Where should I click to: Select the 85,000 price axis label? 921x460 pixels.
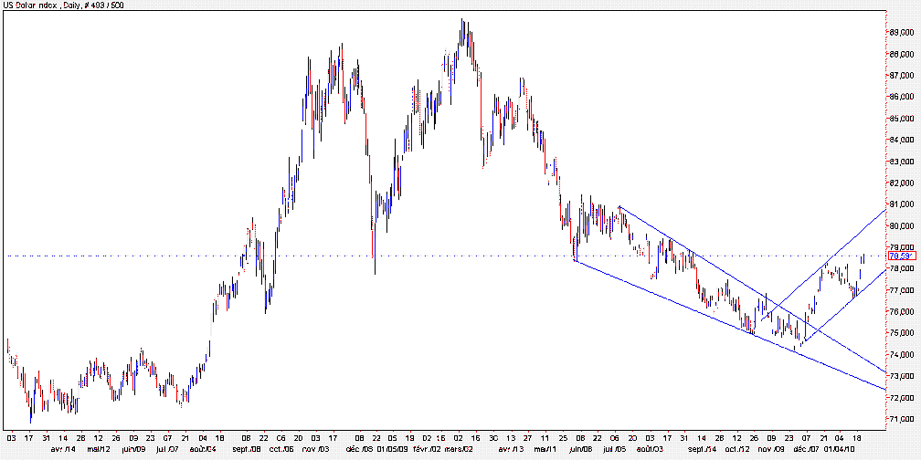pyautogui.click(x=903, y=119)
